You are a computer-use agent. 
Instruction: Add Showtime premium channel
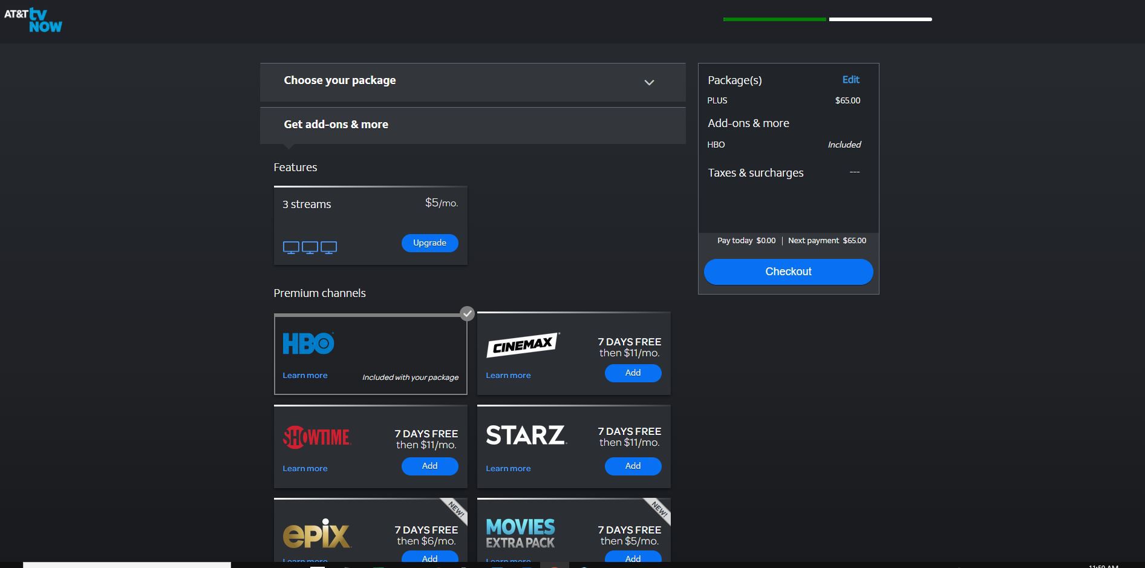pyautogui.click(x=429, y=466)
